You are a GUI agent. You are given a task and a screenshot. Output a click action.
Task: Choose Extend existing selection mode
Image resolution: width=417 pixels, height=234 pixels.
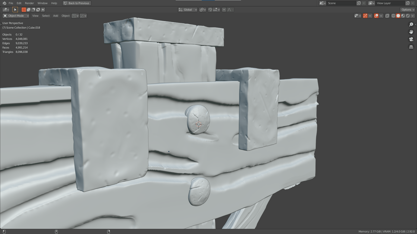click(29, 9)
